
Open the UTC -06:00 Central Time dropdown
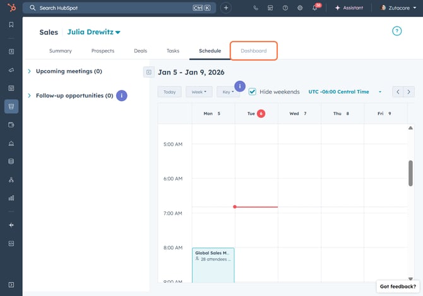pos(345,92)
